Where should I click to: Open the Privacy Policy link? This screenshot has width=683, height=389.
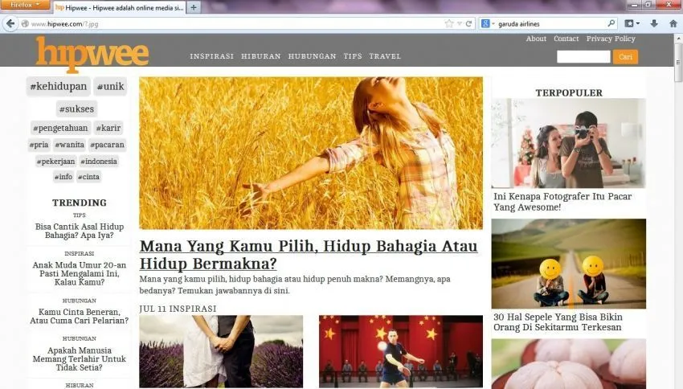[x=611, y=39]
